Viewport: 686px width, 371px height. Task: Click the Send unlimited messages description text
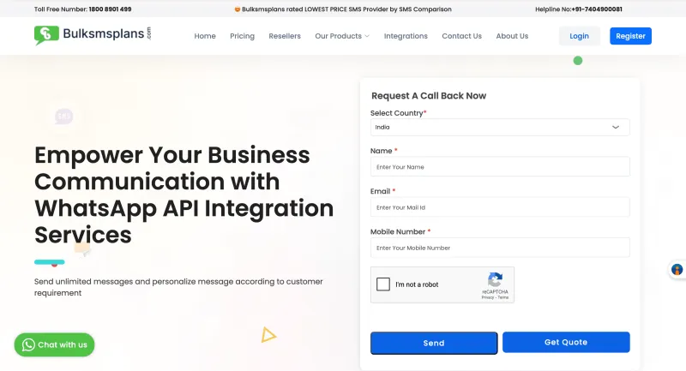pos(178,287)
